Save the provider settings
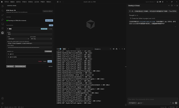Viewport: 179px width, 108px height. (50, 61)
